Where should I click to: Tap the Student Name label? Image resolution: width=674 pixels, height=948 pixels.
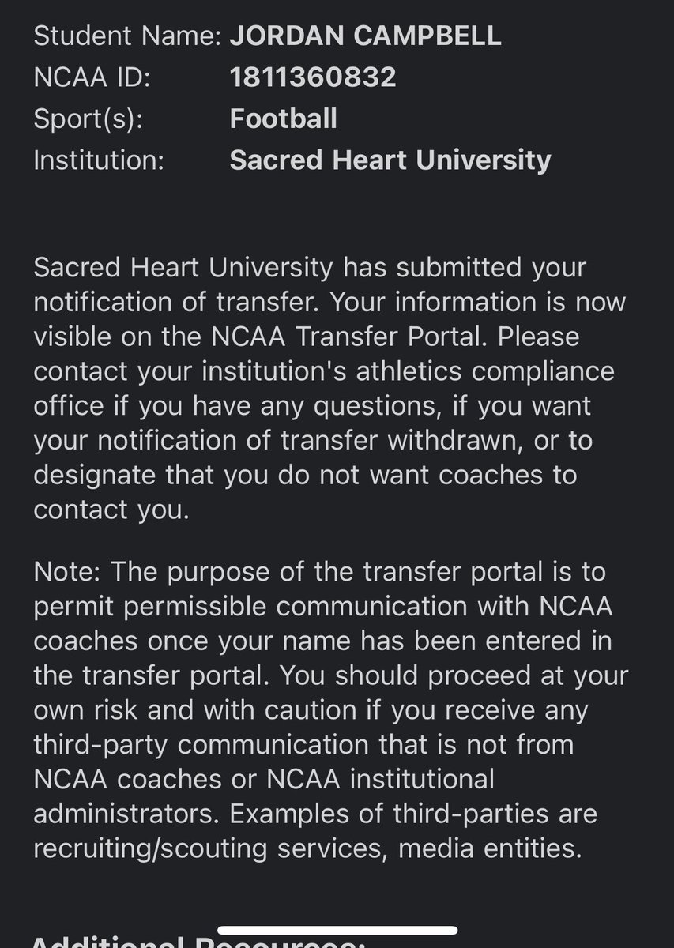click(127, 36)
